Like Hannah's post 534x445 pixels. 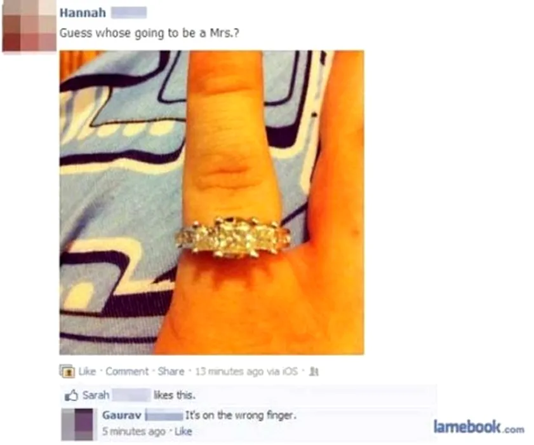(87, 371)
